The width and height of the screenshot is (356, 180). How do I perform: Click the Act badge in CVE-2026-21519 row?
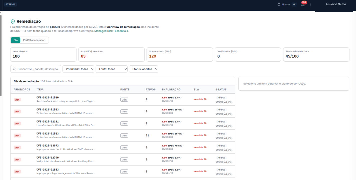click(x=17, y=100)
